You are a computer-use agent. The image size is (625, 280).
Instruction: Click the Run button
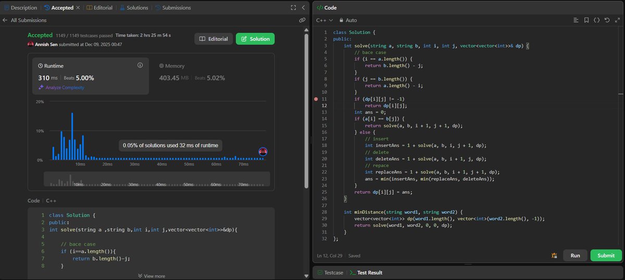[x=575, y=256]
